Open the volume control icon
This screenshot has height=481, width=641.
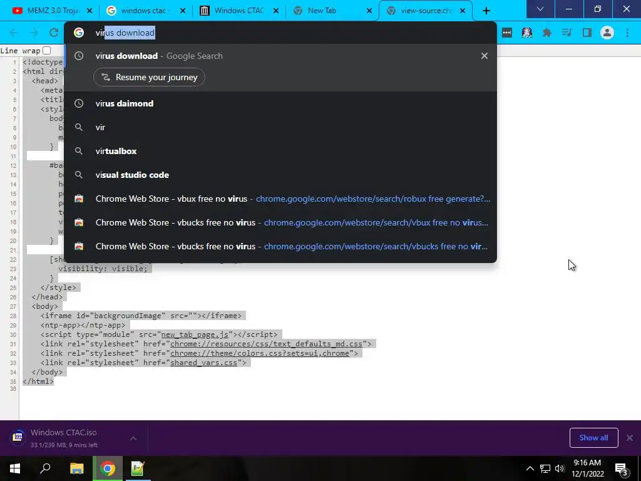click(560, 468)
